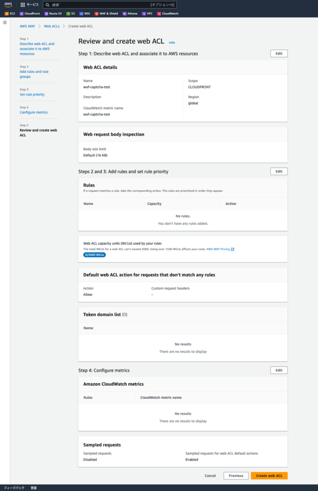
Task: Open CloudFront shortcut icon
Action: click(22, 14)
